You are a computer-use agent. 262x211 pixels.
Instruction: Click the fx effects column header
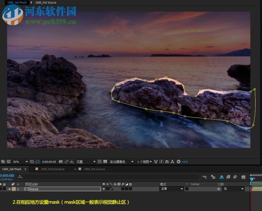click(115, 184)
